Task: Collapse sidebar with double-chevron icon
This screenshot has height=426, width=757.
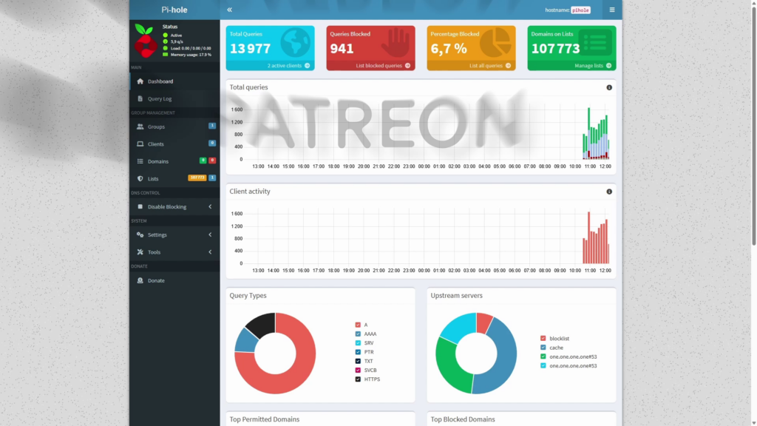Action: point(230,10)
